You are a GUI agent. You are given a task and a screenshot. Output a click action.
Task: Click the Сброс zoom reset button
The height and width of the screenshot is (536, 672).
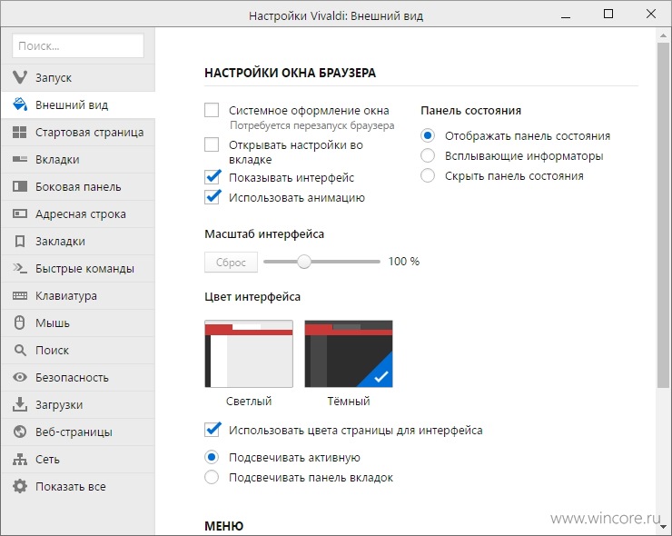click(x=231, y=263)
